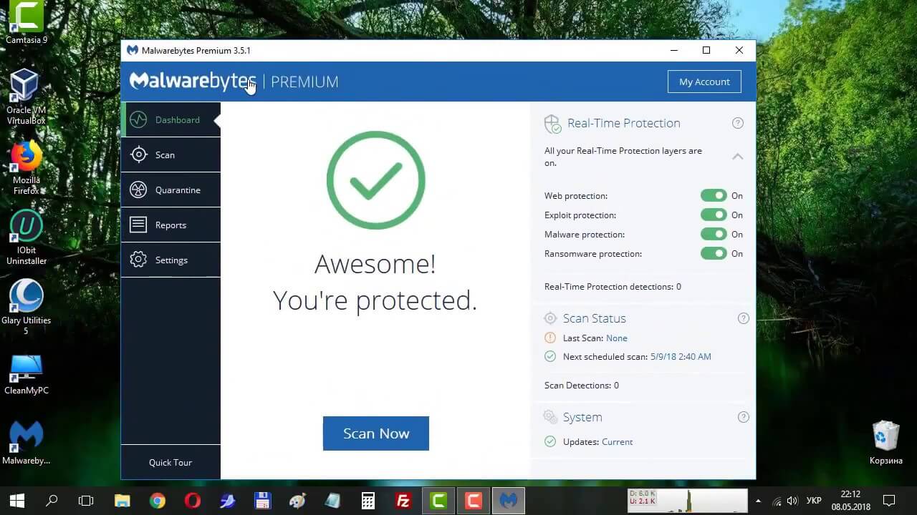Image resolution: width=917 pixels, height=515 pixels.
Task: Click the network speed monitor widget
Action: click(x=687, y=500)
